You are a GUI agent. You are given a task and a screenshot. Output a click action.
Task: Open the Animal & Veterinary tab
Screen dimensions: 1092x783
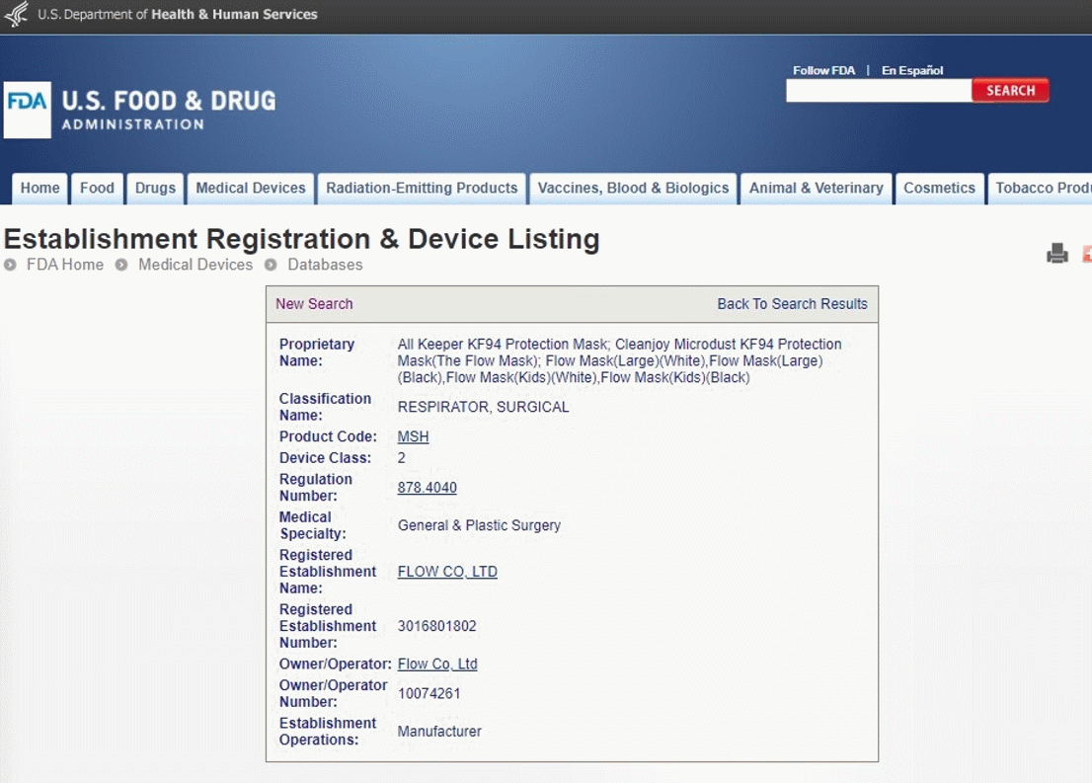tap(816, 189)
